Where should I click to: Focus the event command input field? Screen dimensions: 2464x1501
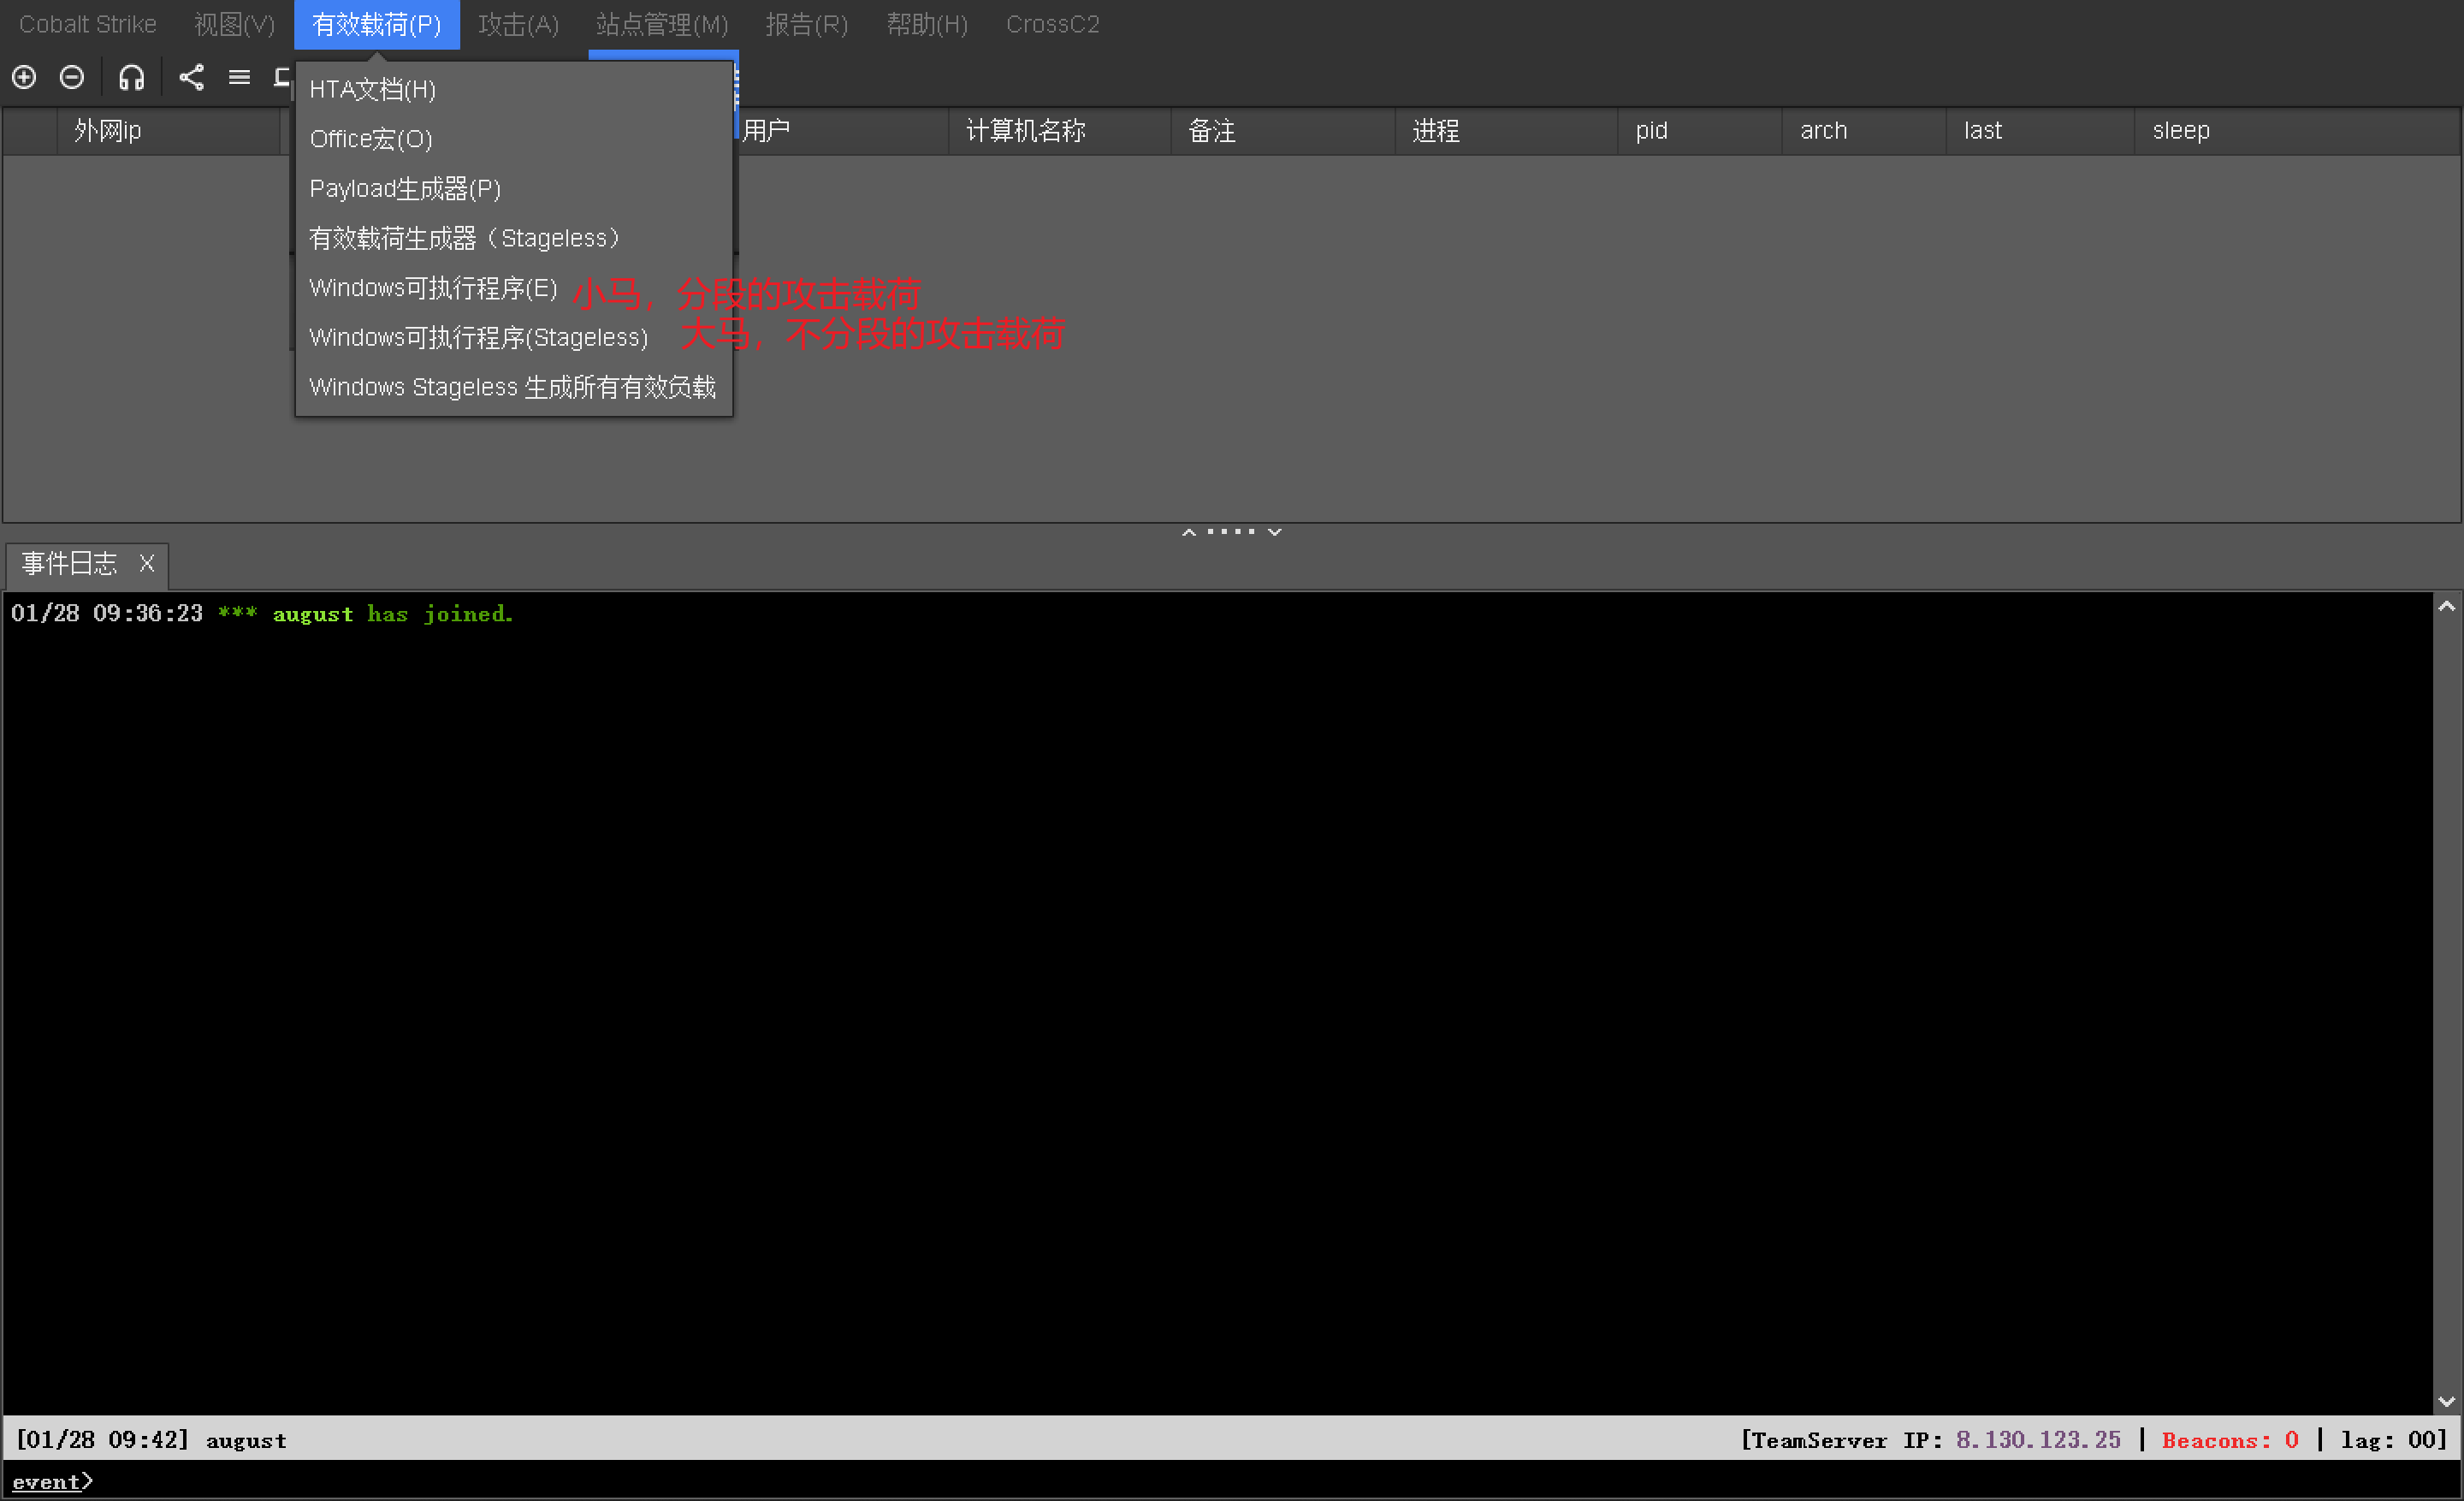pos(1200,1481)
